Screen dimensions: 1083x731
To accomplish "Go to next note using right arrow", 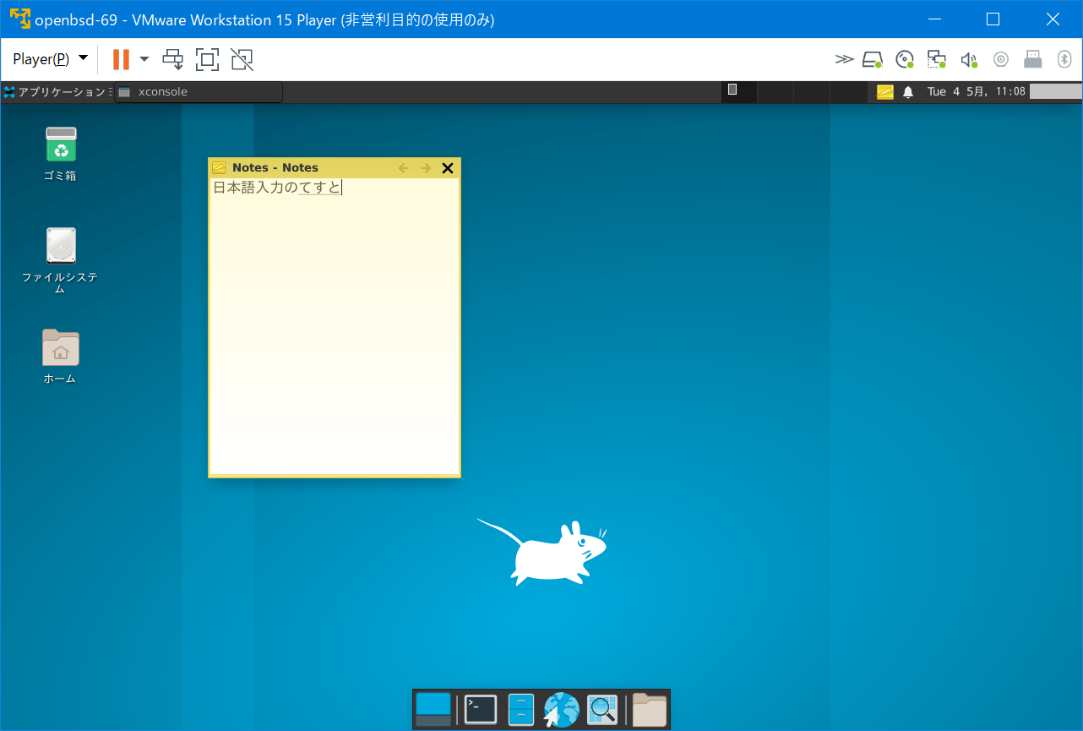I will [x=426, y=167].
